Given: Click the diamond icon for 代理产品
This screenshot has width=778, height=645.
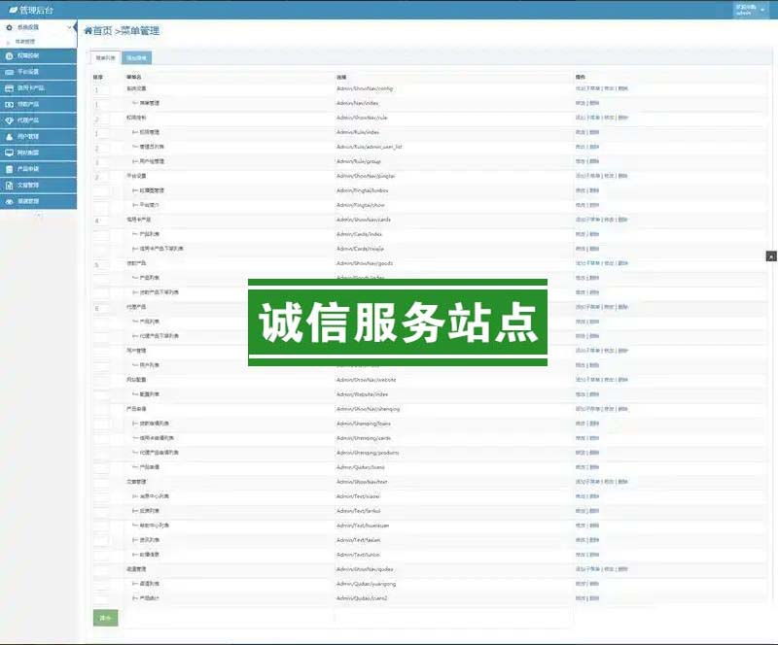Looking at the screenshot, I should (9, 119).
